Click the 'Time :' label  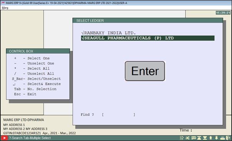(186, 130)
